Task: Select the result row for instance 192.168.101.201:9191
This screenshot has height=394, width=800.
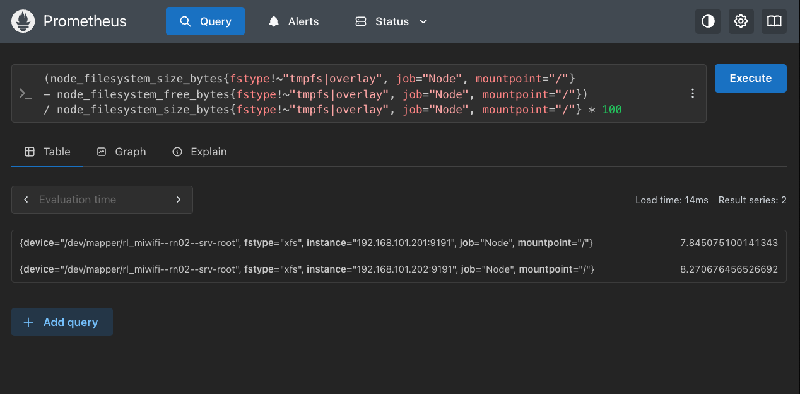Action: click(399, 243)
